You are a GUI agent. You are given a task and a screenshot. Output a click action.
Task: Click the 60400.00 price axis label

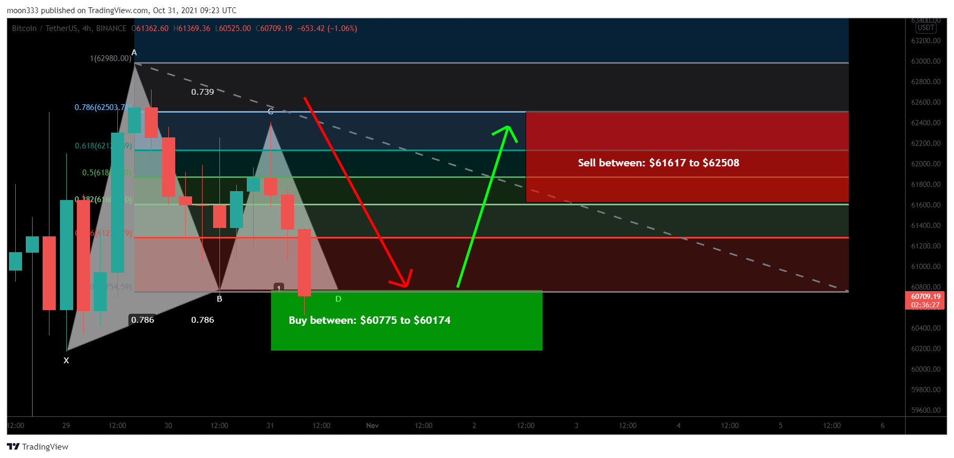[926, 328]
